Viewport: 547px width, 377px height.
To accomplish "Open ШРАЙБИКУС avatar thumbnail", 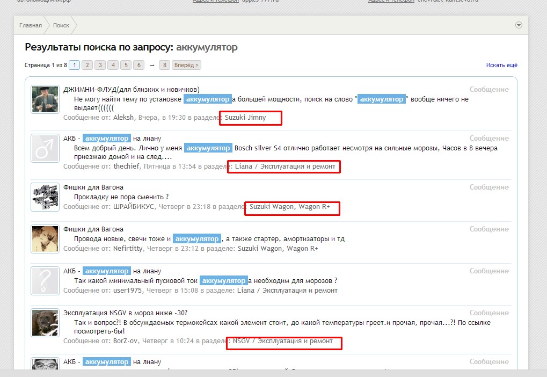I will pos(45,197).
